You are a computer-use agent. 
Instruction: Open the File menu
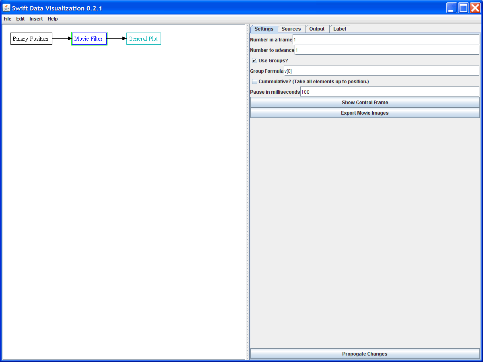pos(8,19)
